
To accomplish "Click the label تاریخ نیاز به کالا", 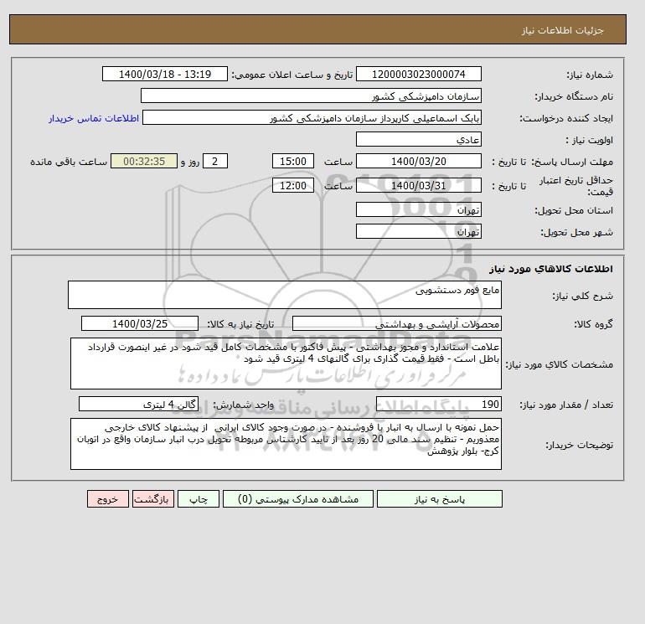I will 240,324.
